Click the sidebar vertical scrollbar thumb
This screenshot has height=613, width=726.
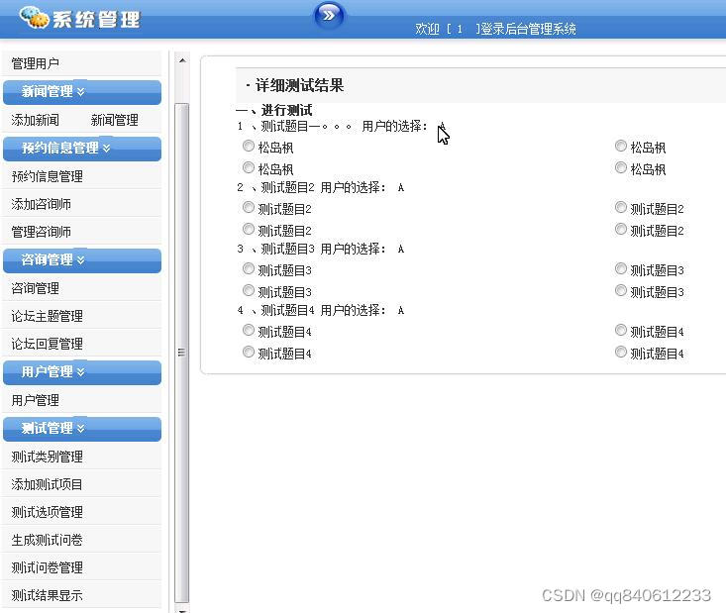click(182, 352)
